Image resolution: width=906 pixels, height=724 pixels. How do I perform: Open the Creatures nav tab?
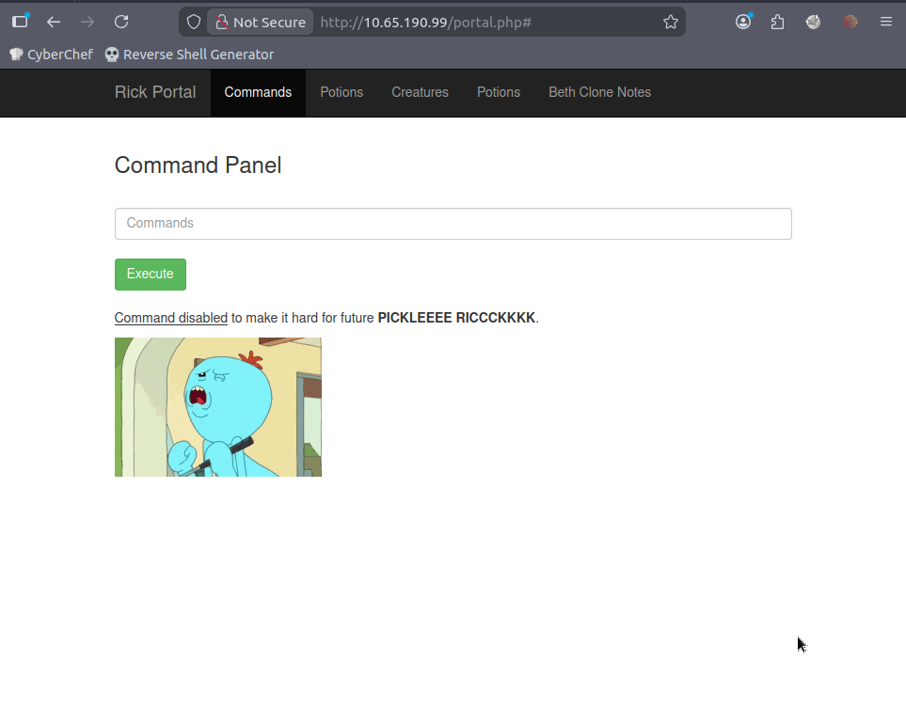pyautogui.click(x=420, y=92)
